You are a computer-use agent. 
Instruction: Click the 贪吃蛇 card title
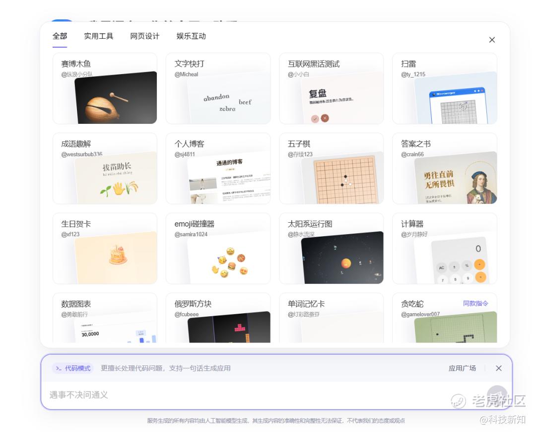(x=412, y=304)
